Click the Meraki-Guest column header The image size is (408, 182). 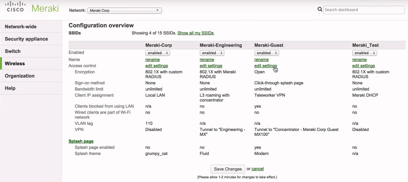pos(269,45)
